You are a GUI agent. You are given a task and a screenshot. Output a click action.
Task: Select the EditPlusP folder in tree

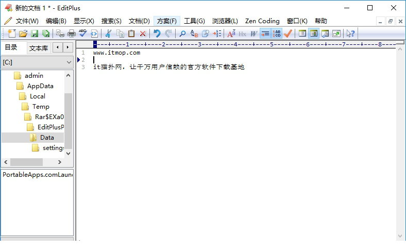[50, 127]
